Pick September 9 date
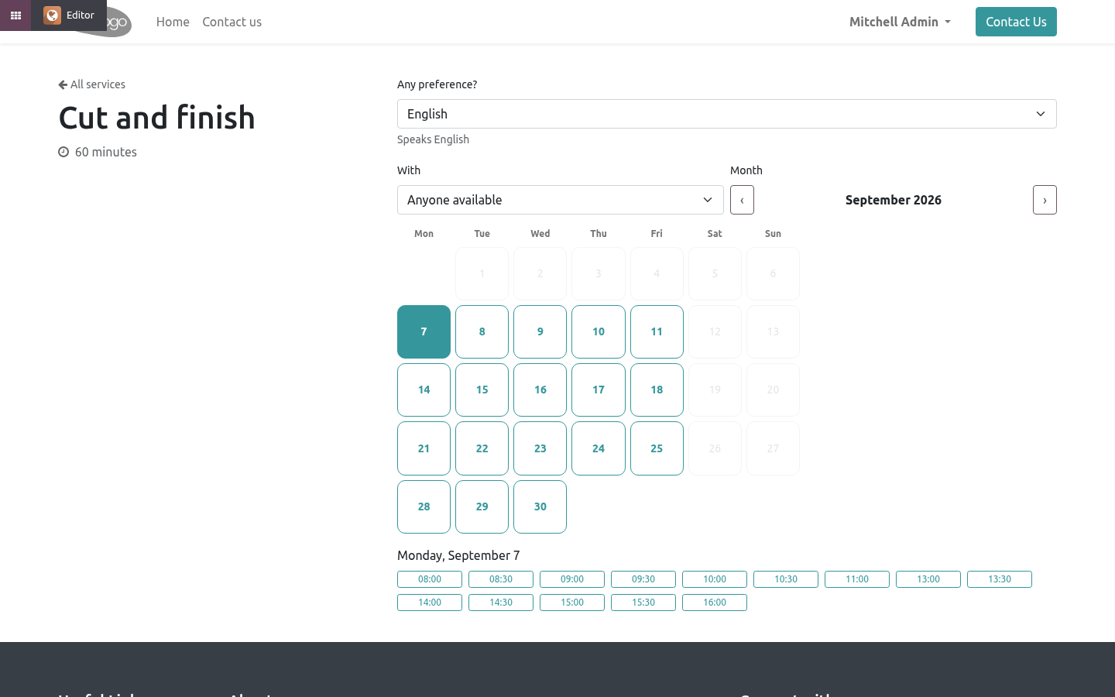This screenshot has width=1115, height=697. (x=540, y=331)
